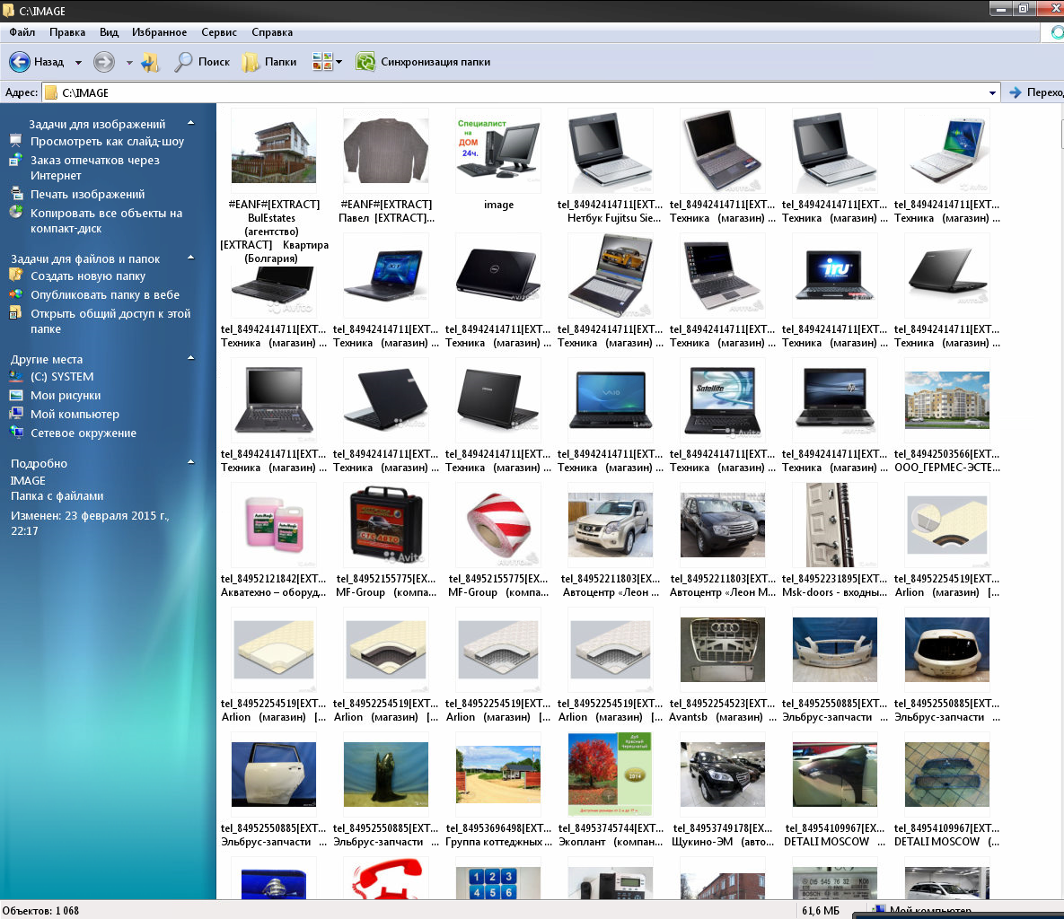Expand the address bar dropdown arrow
This screenshot has height=919, width=1064.
[992, 92]
